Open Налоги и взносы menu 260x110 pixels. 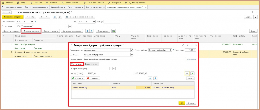[x=70, y=3]
